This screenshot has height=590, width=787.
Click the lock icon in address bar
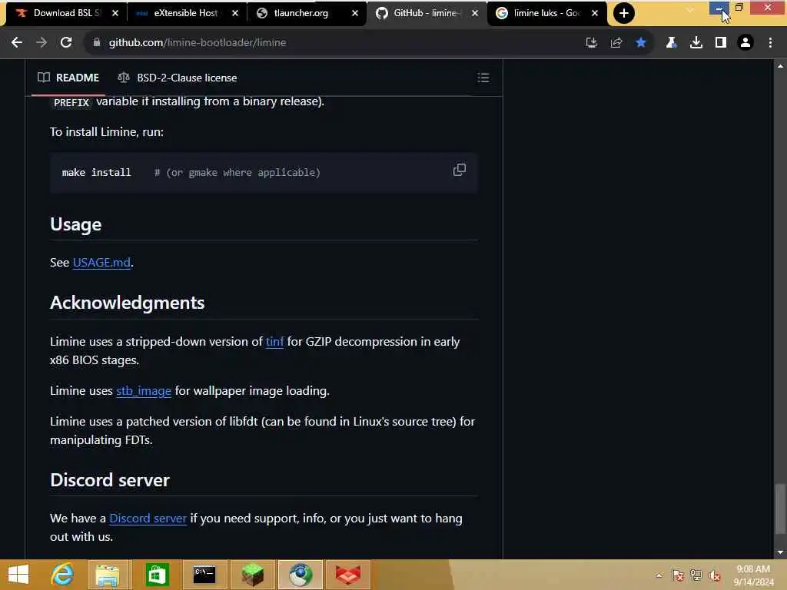(97, 43)
